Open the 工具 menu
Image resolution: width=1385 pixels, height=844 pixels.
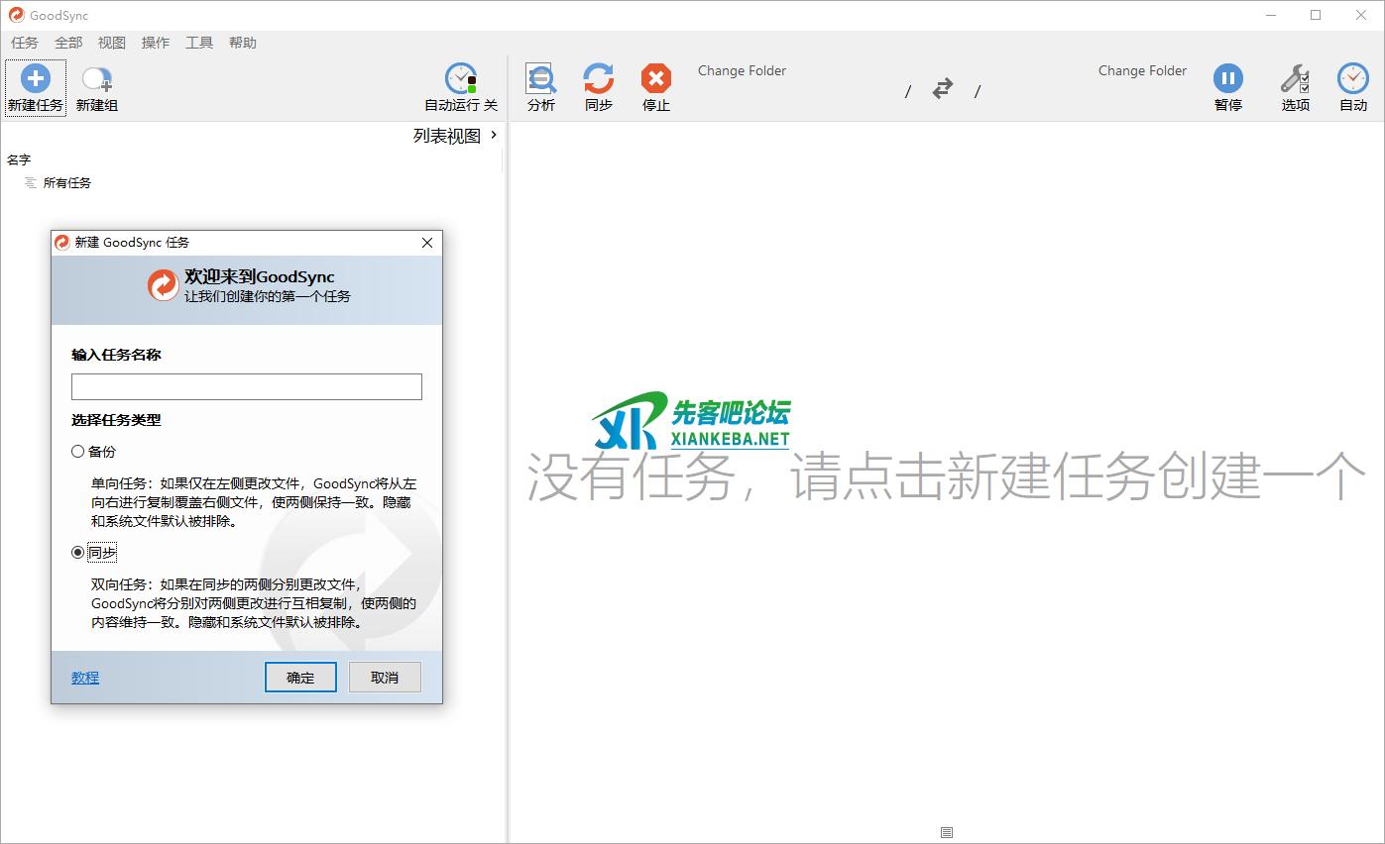199,43
